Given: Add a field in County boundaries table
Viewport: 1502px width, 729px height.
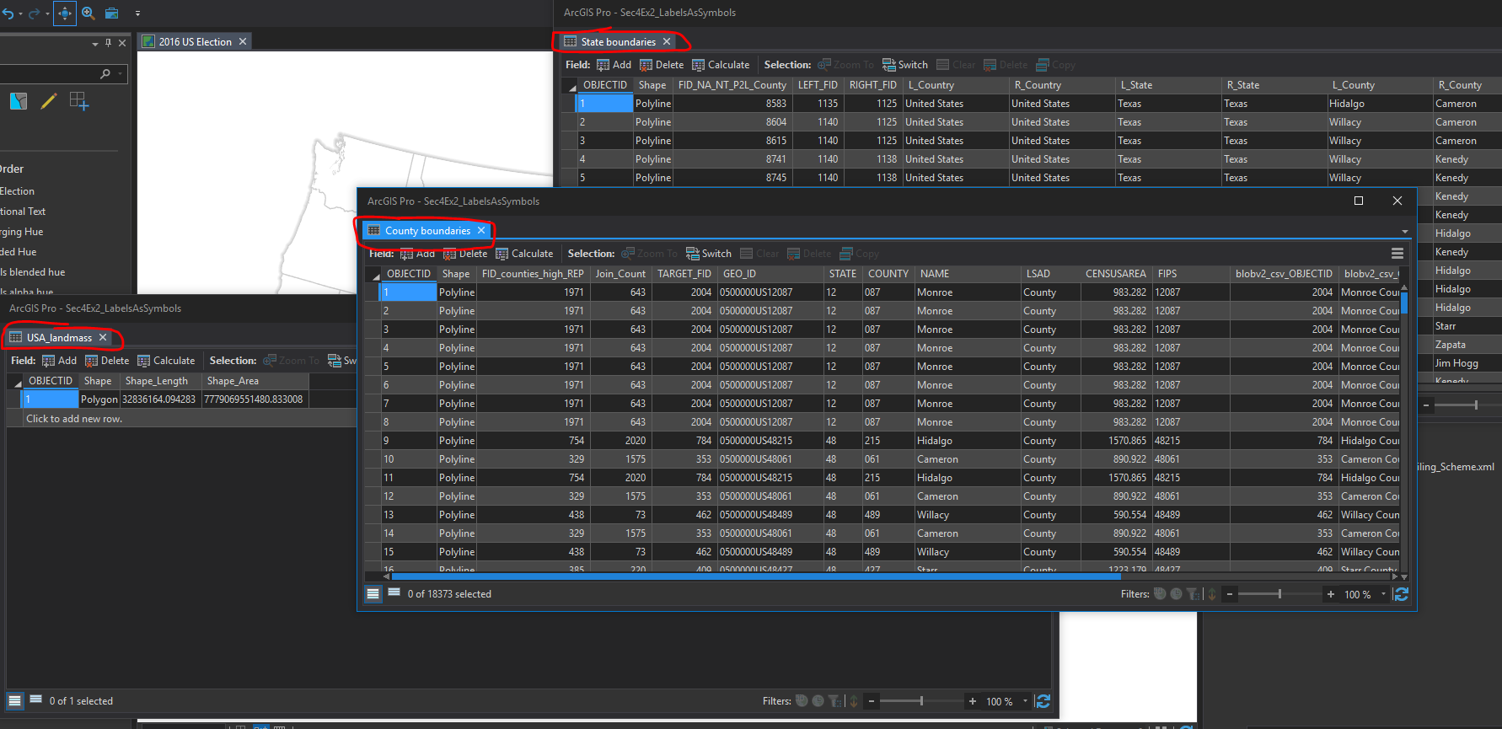Looking at the screenshot, I should click(x=417, y=254).
